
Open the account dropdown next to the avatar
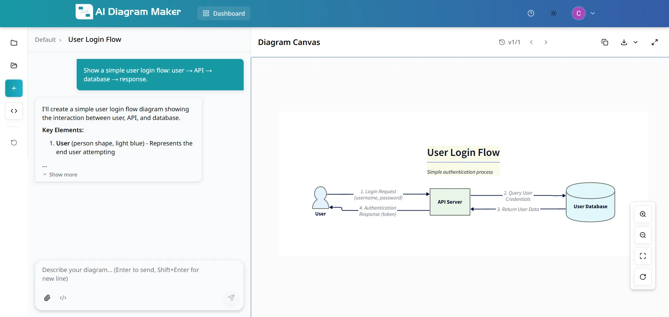point(593,13)
